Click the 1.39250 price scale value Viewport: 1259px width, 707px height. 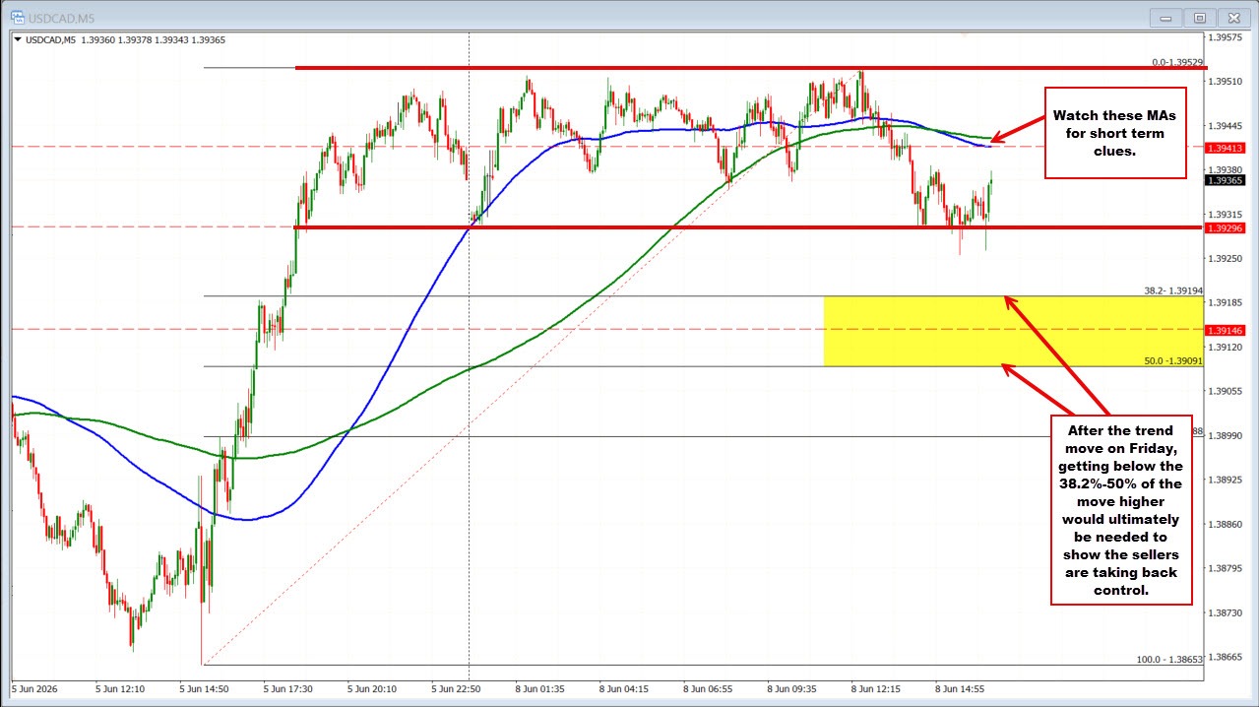[x=1228, y=258]
